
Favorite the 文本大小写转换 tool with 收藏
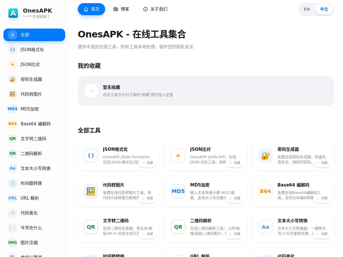(x=322, y=234)
